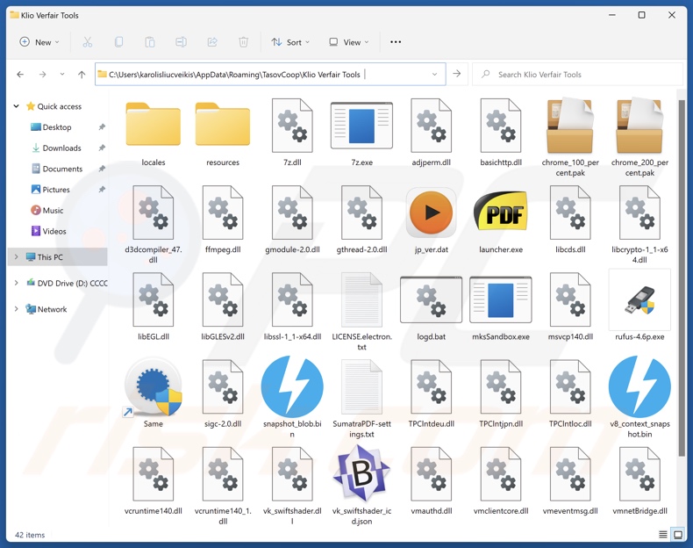Screen dimensions: 693x548
Task: Open the See more three-dots menu
Action: pyautogui.click(x=396, y=42)
